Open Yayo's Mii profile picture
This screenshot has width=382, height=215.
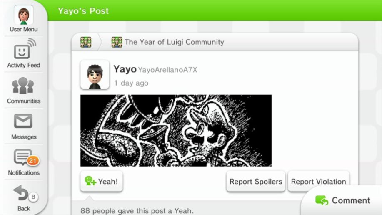click(95, 75)
